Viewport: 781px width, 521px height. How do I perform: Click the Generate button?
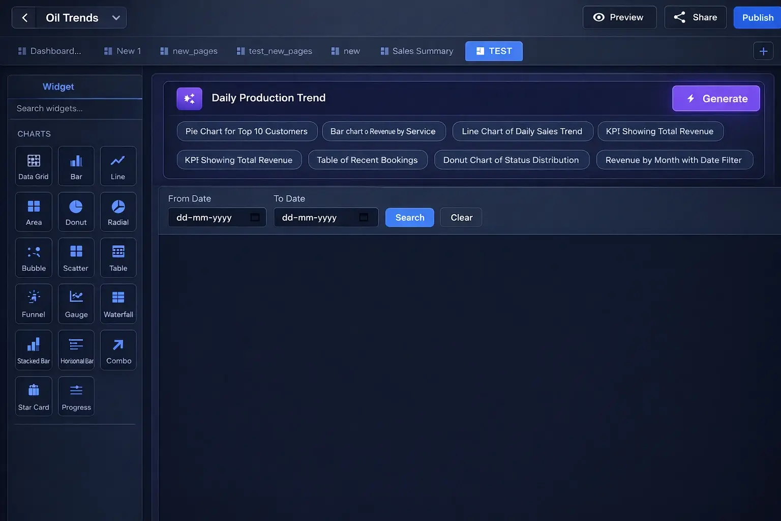pos(716,98)
